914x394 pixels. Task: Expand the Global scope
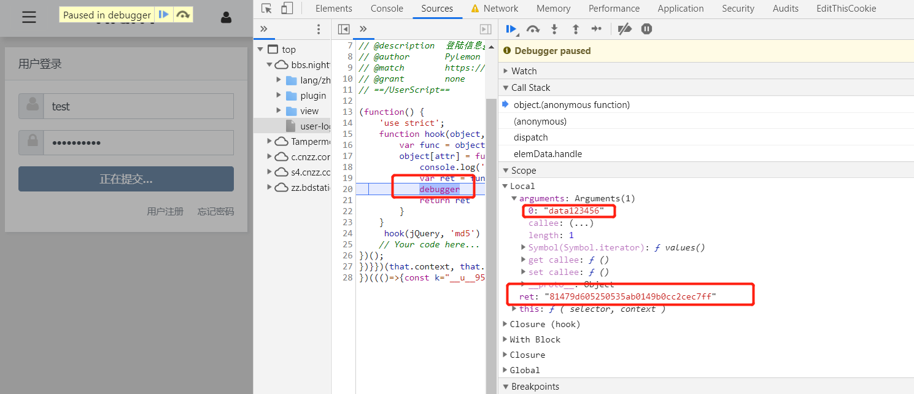coord(505,370)
